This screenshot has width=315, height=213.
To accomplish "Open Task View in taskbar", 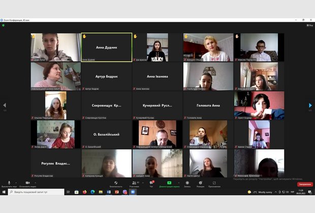I will 68,192.
